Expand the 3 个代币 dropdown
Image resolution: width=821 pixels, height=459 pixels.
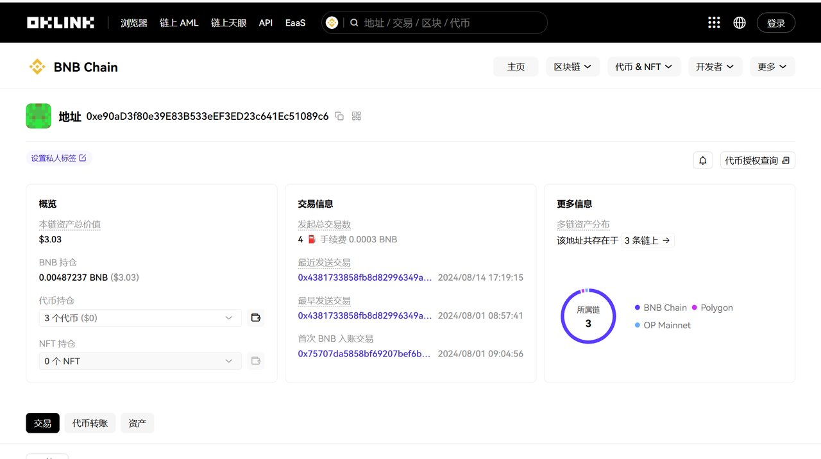point(140,318)
